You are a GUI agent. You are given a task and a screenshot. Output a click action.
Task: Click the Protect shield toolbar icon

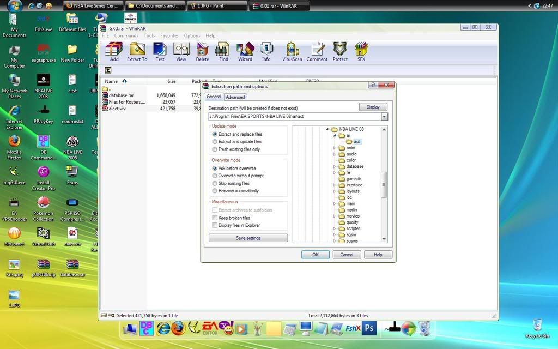click(x=340, y=52)
